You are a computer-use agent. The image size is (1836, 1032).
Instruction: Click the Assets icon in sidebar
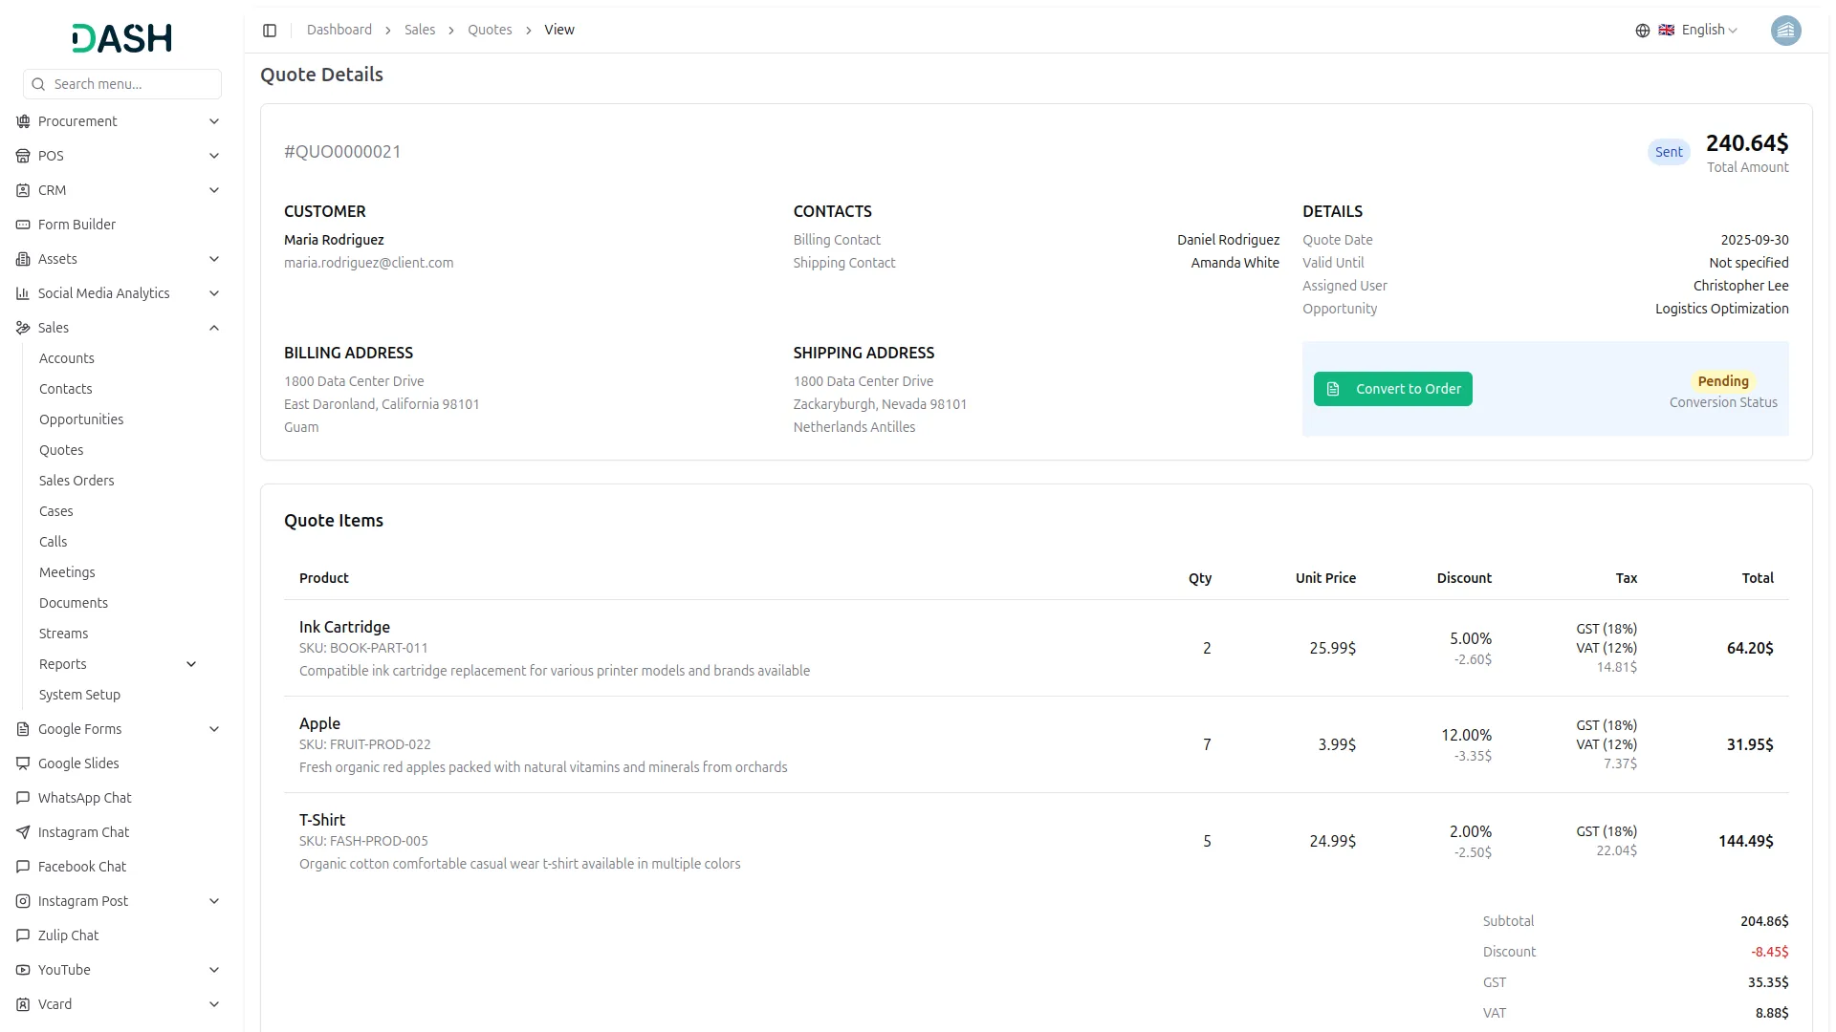[23, 259]
